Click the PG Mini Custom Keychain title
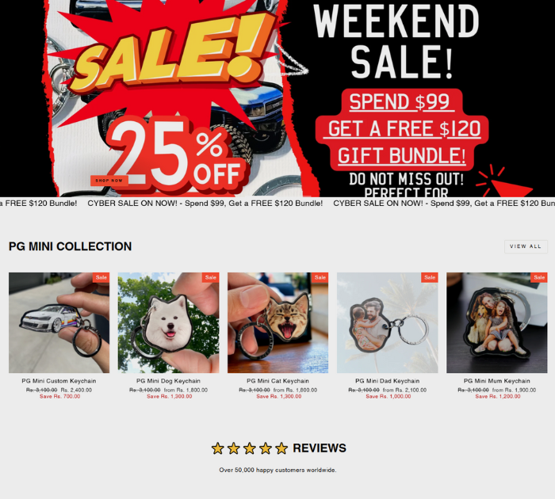555x499 pixels. 59,381
